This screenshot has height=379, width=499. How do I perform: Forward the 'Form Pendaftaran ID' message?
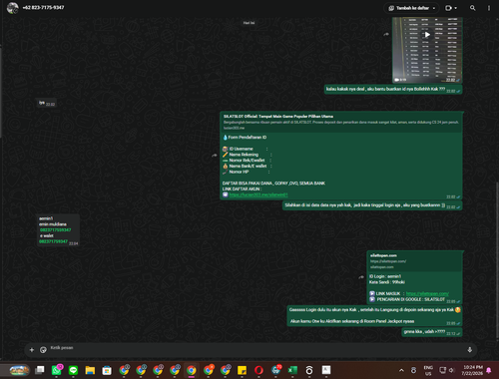(214, 156)
